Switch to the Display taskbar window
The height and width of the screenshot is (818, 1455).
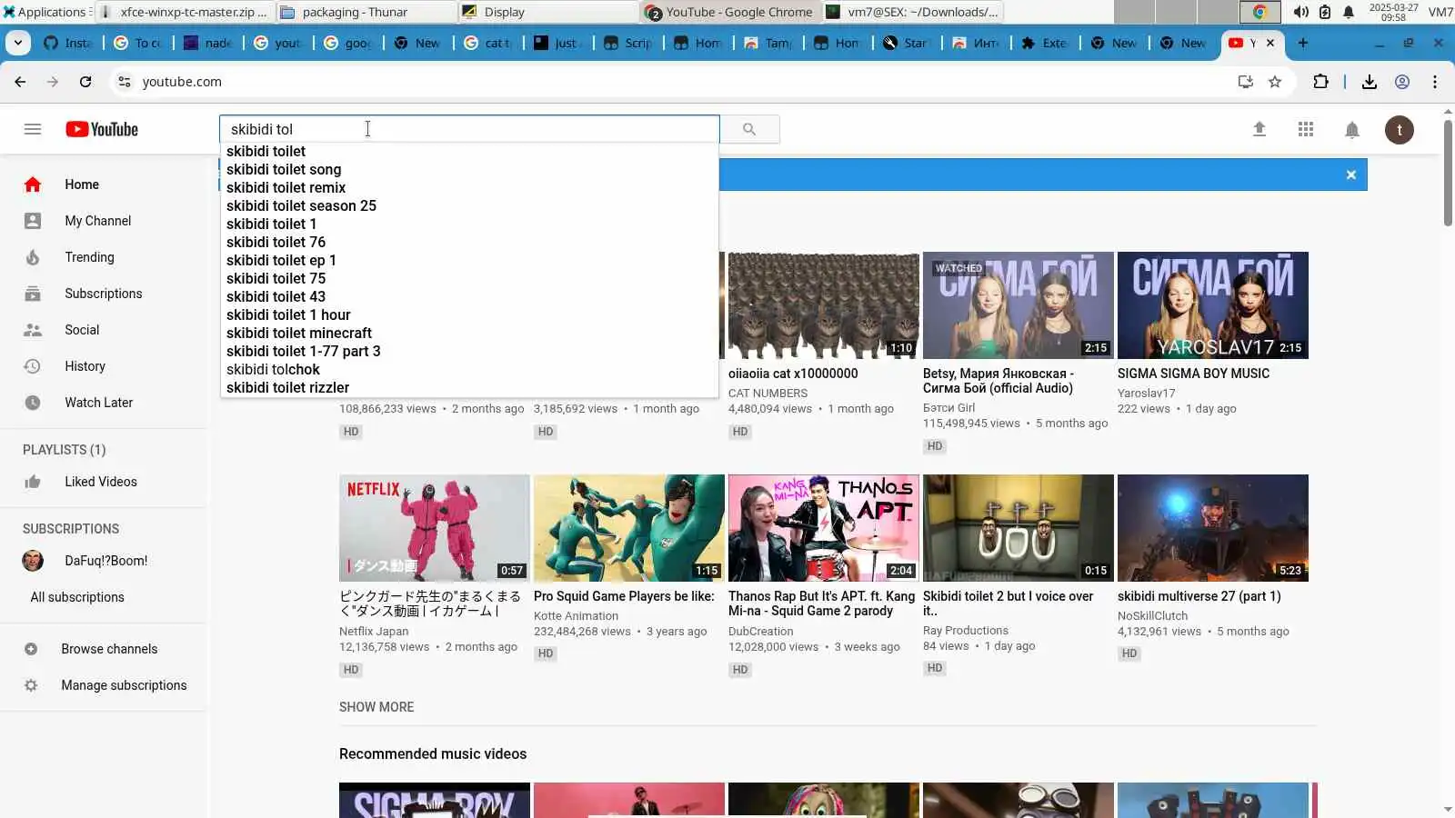pyautogui.click(x=548, y=12)
